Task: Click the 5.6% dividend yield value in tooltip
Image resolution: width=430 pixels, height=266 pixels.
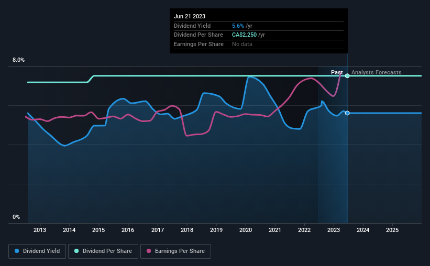Action: point(238,26)
